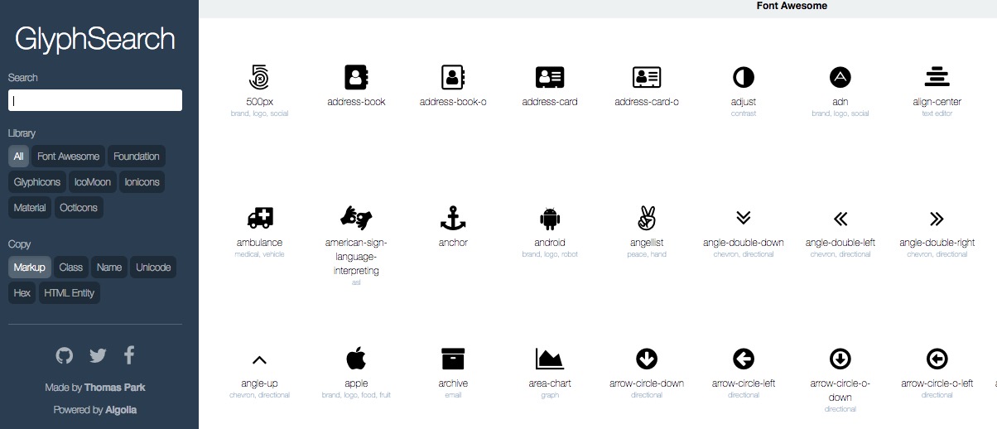
Task: Filter library by Font Awesome
Action: tap(68, 157)
